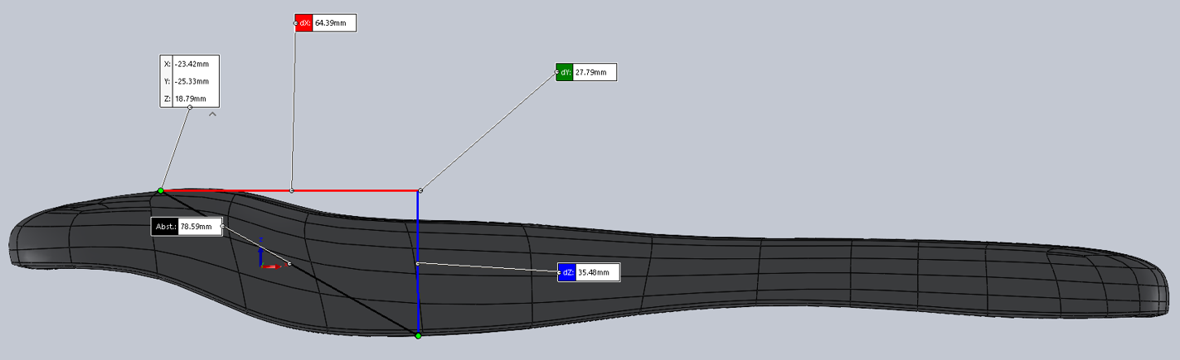The height and width of the screenshot is (360, 1180).
Task: Click the 35.48mm dZ value field
Action: [x=597, y=272]
